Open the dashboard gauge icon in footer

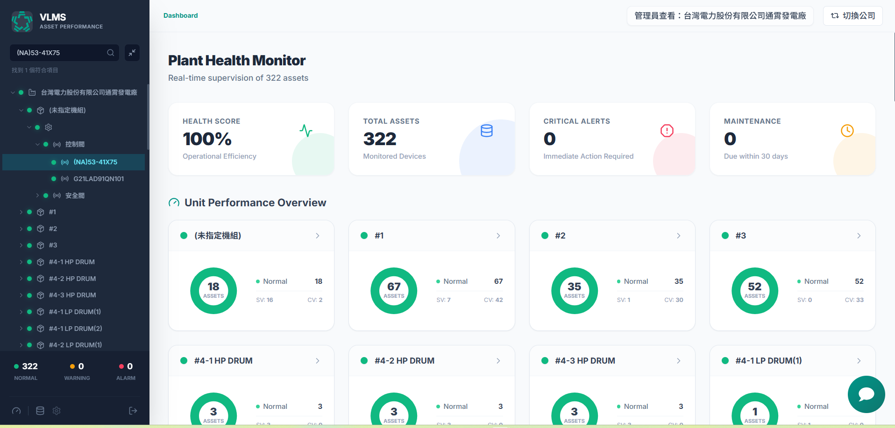16,411
